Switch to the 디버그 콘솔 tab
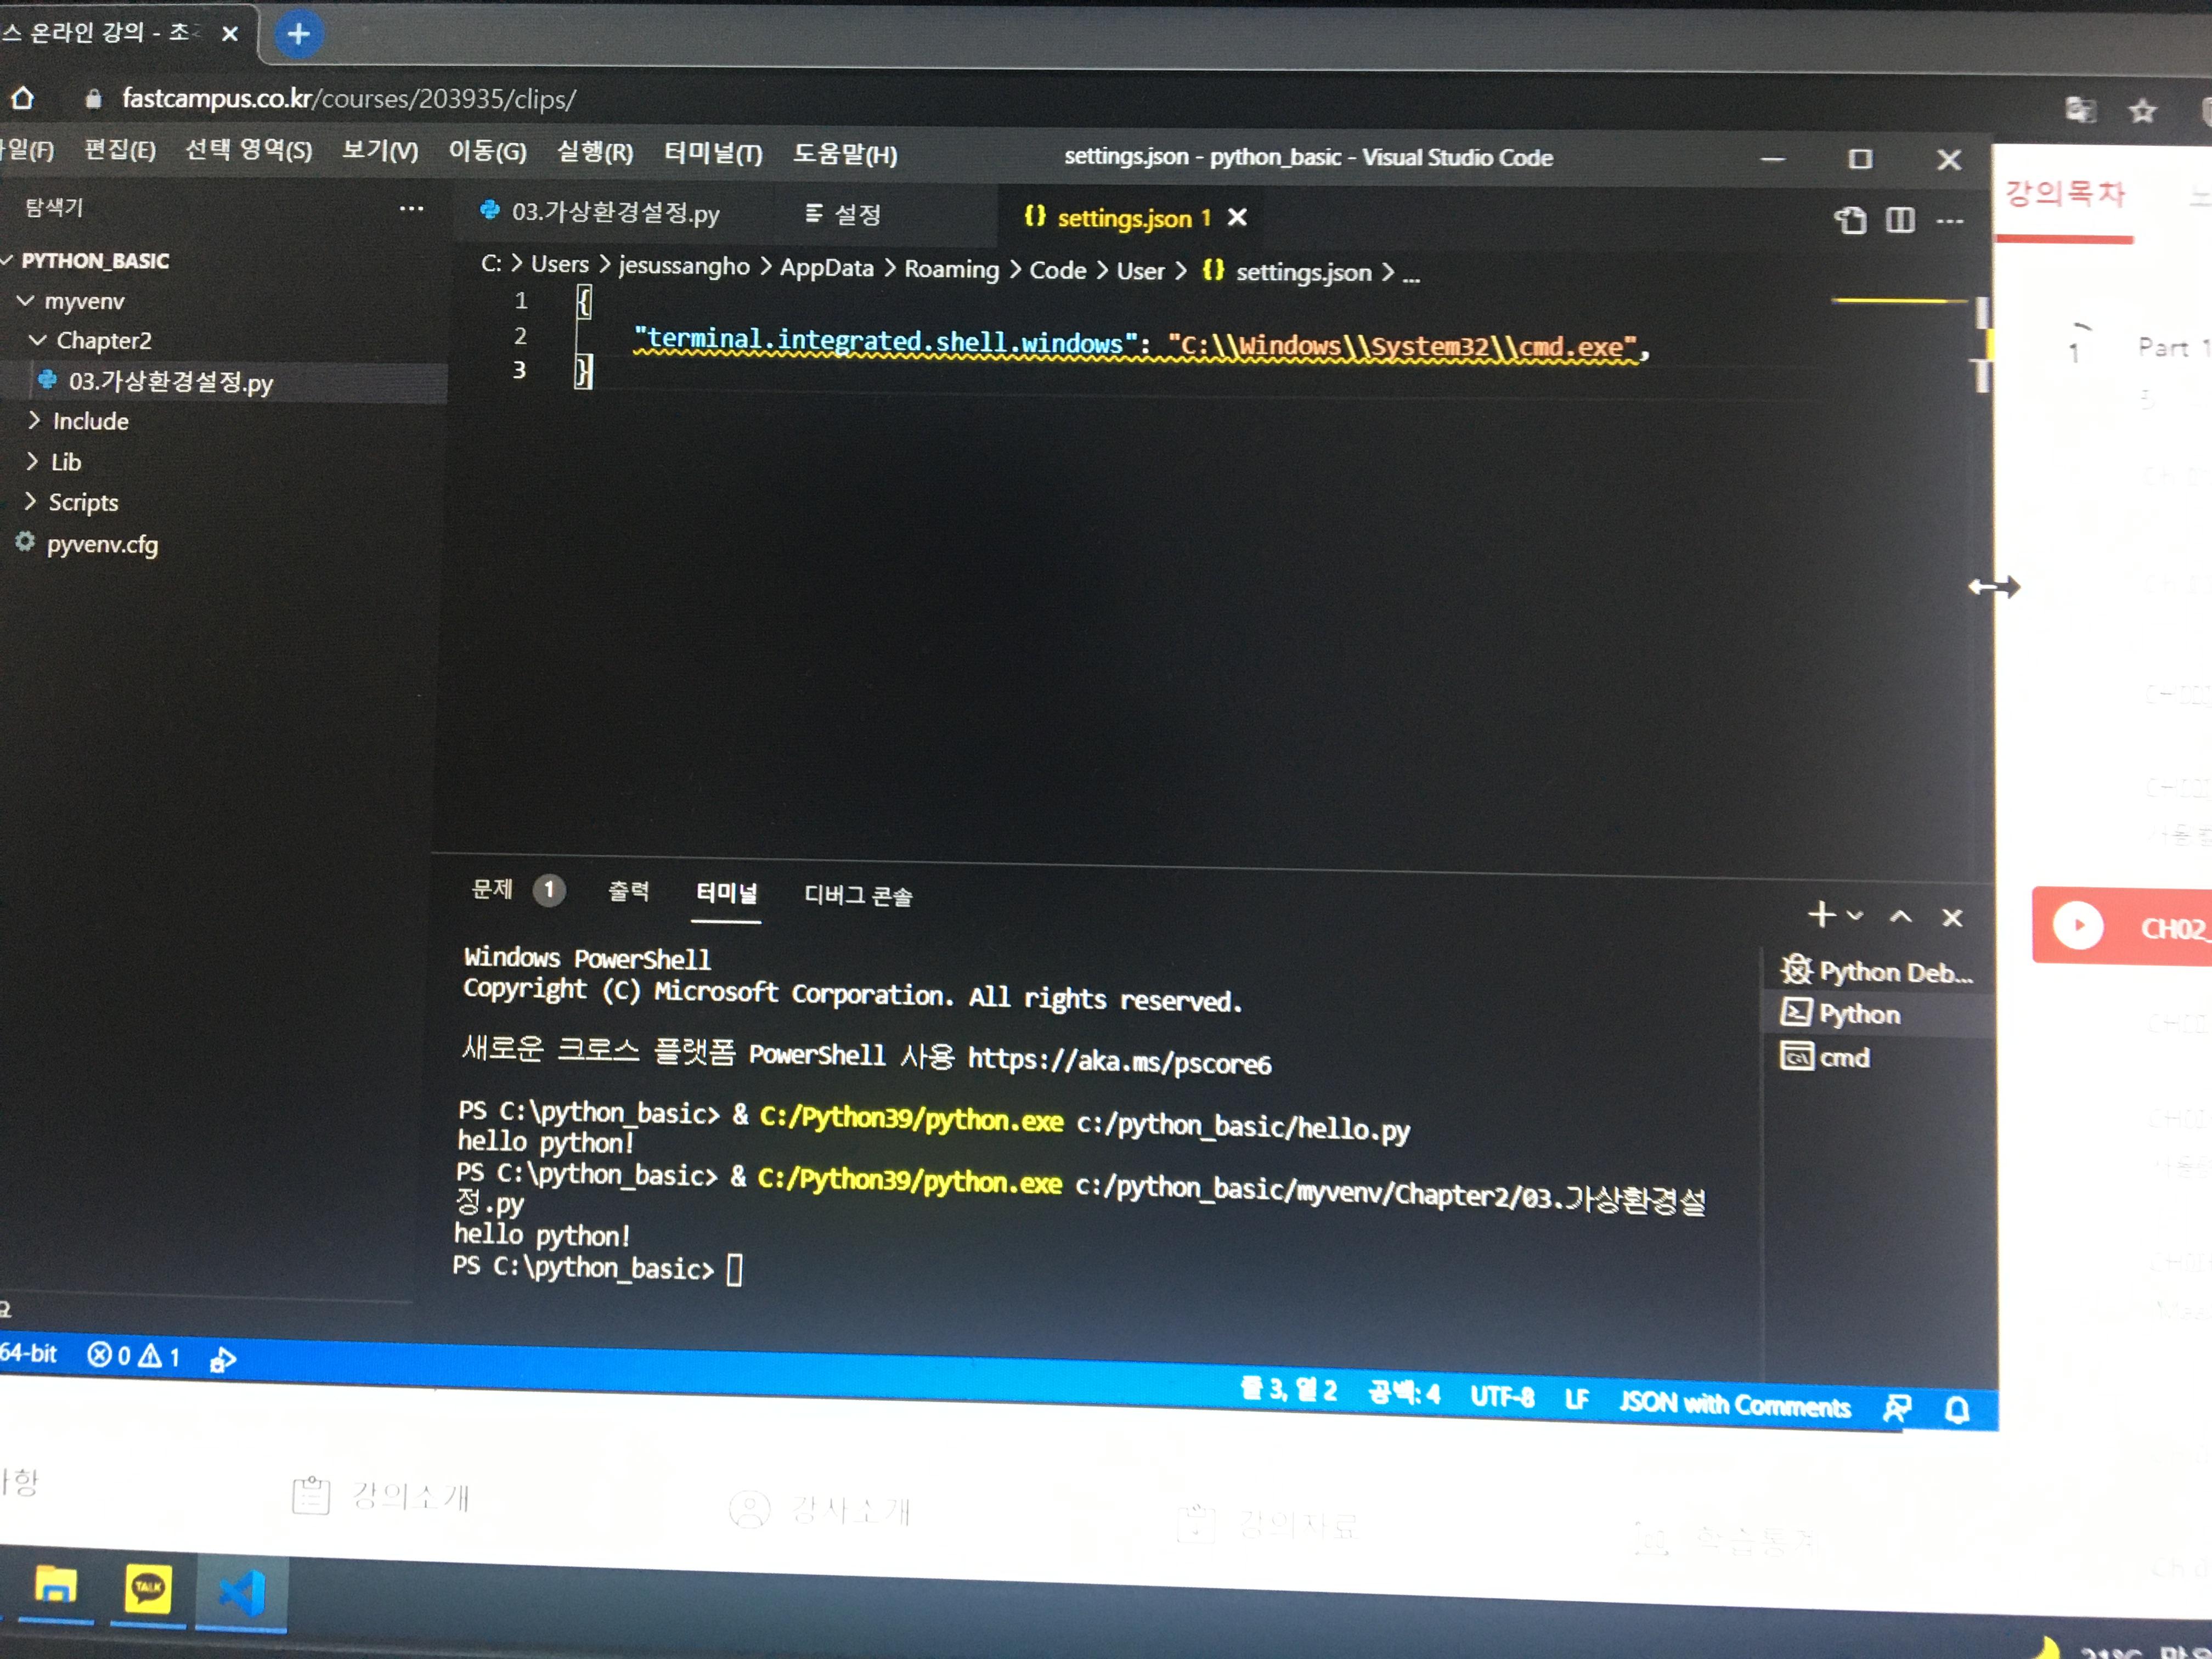Image resolution: width=2212 pixels, height=1659 pixels. click(x=858, y=895)
